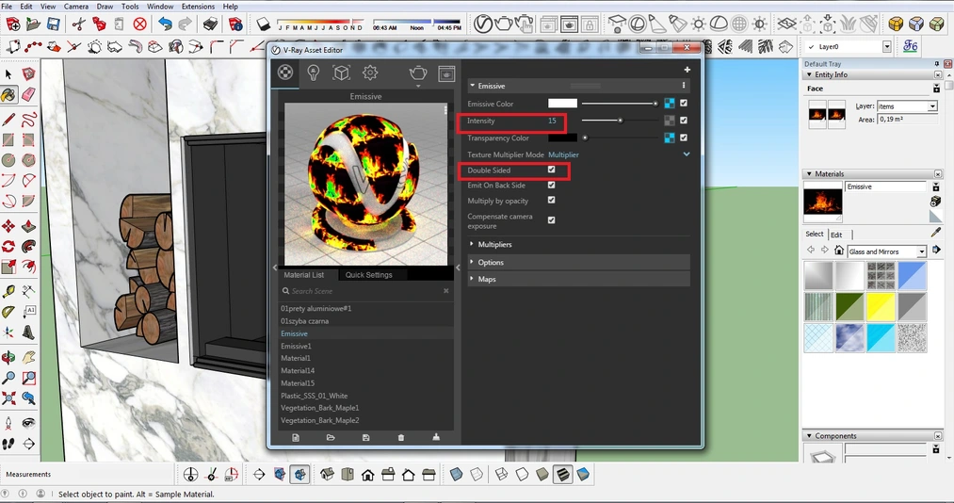The height and width of the screenshot is (503, 954).
Task: Select Plastic_SSS_01_White material
Action: click(365, 396)
